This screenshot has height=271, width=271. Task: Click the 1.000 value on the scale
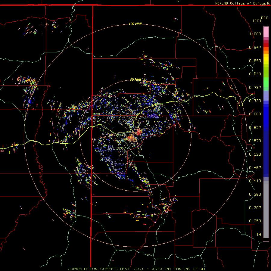(x=255, y=34)
